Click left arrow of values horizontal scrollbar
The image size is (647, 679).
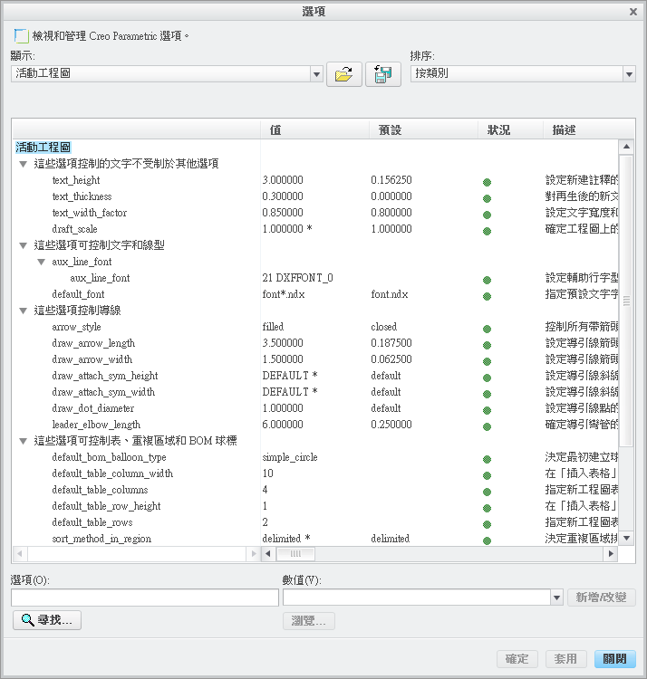point(268,553)
